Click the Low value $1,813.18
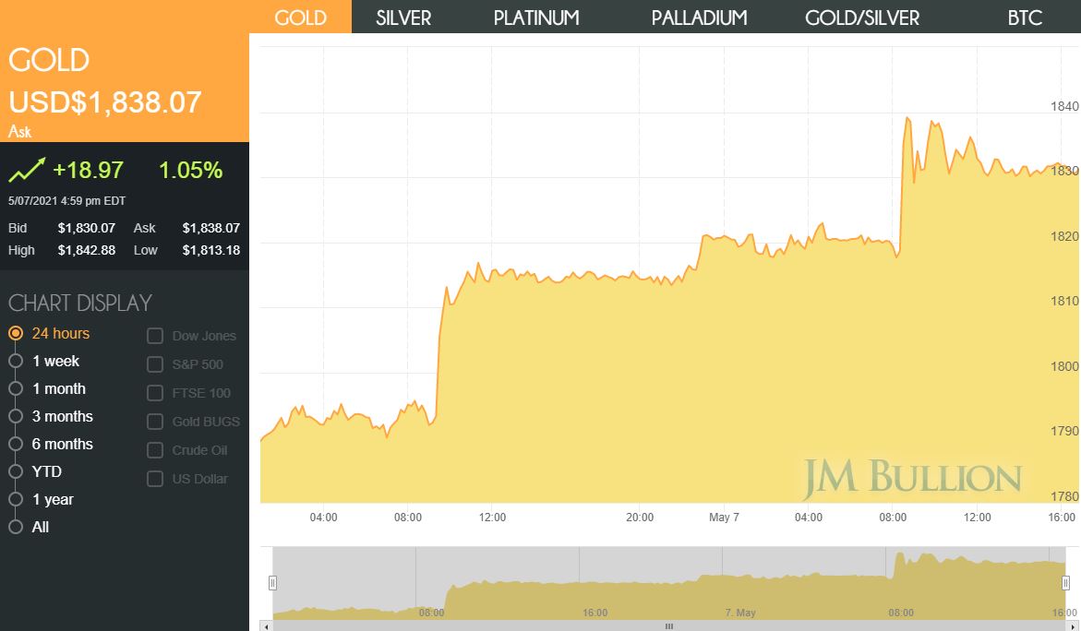This screenshot has height=631, width=1081. pos(211,250)
